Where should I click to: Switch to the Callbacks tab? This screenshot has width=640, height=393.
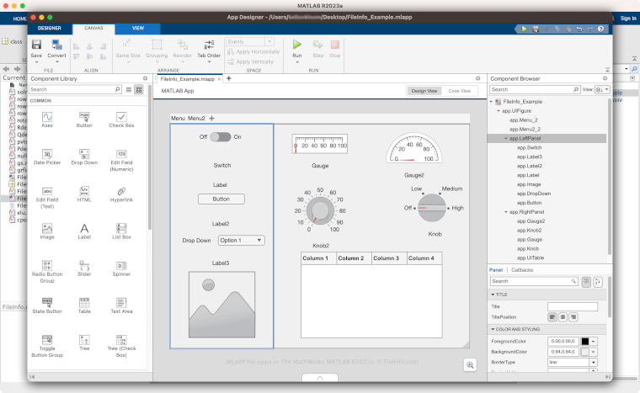click(x=521, y=269)
